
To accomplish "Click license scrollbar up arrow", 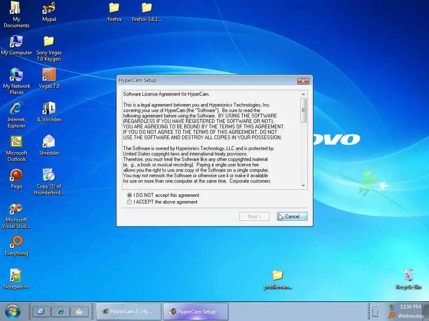I will pyautogui.click(x=303, y=94).
